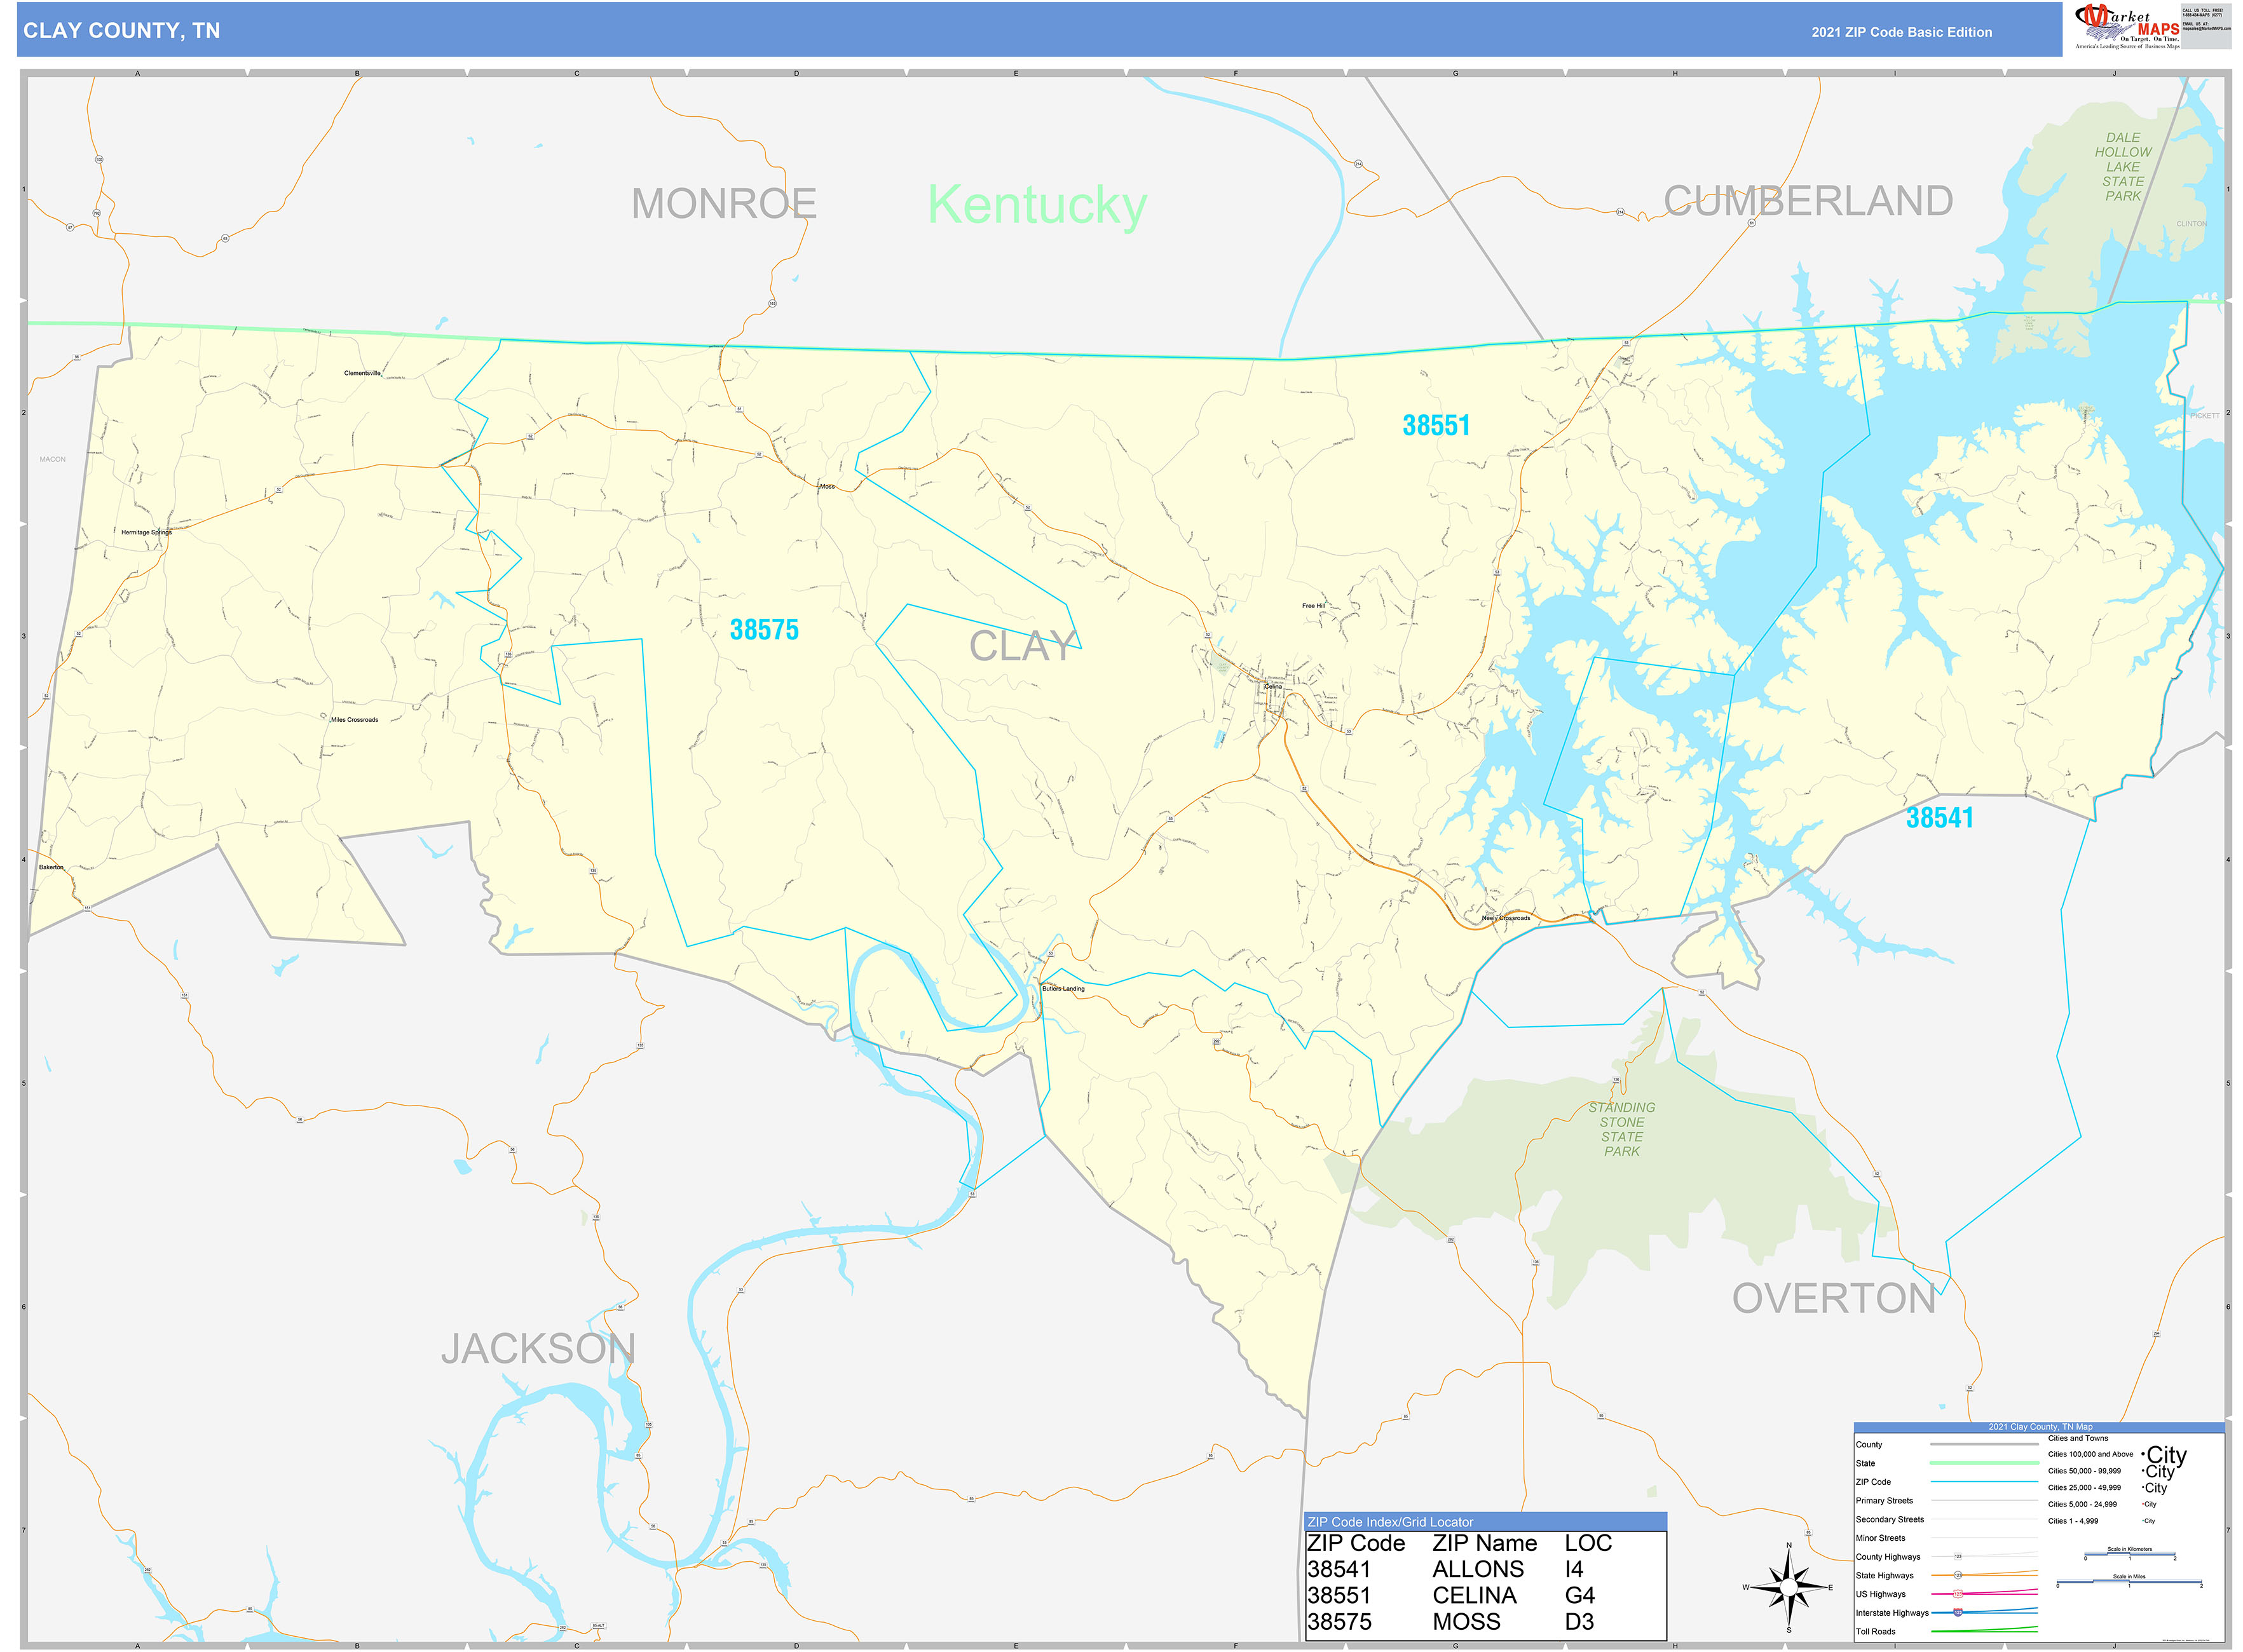Expand the ZIP Code Index/Grid Locator panel
The width and height of the screenshot is (2243, 1652).
pyautogui.click(x=1391, y=1522)
